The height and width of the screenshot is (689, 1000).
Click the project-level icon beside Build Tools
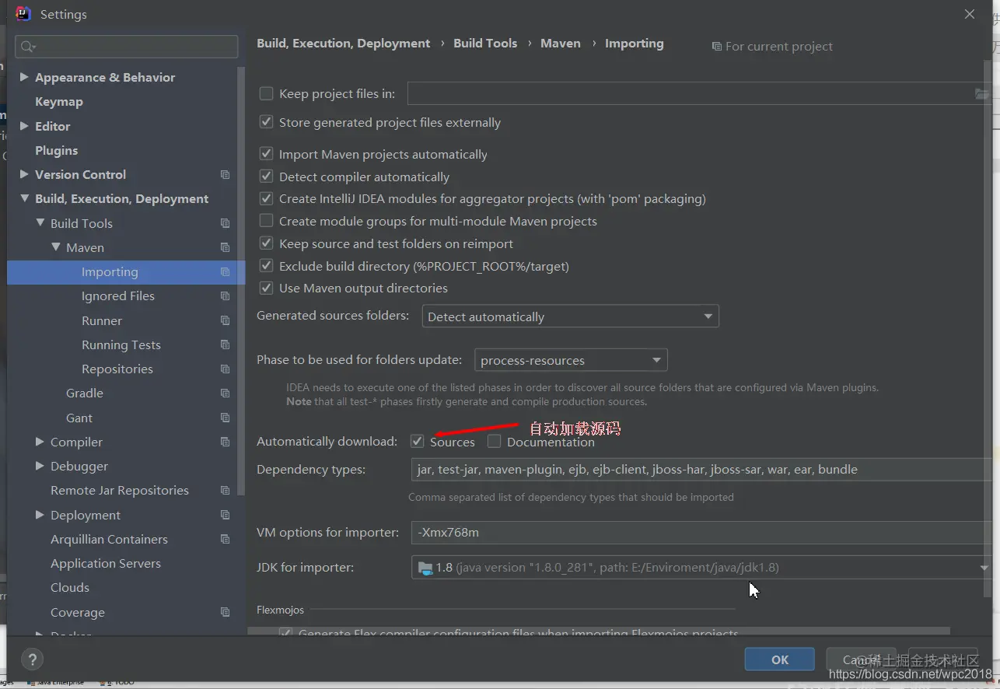(x=225, y=223)
